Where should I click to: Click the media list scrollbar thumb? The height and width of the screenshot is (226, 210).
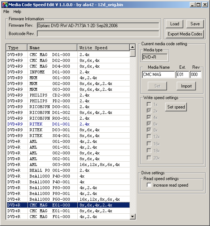[x=133, y=53]
